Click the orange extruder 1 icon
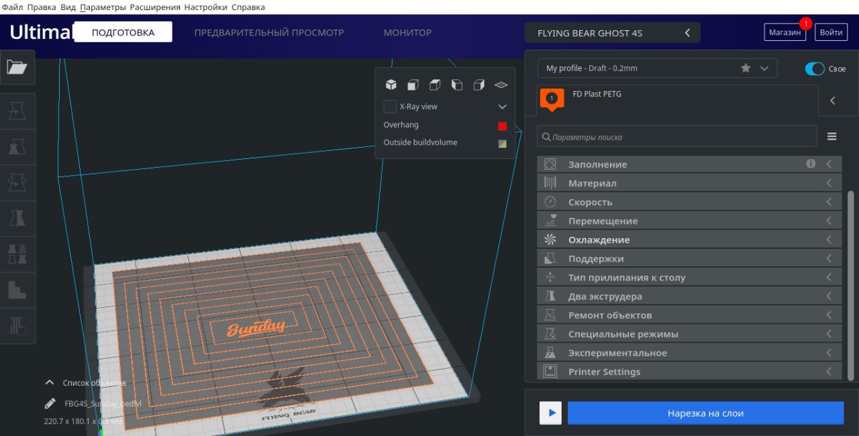Screen dimensions: 859x436 [x=552, y=99]
